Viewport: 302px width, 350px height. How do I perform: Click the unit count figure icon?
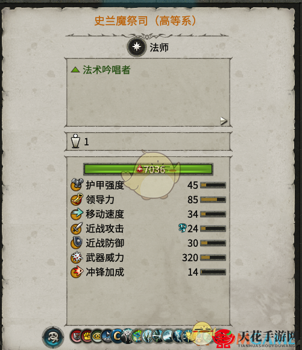75,141
